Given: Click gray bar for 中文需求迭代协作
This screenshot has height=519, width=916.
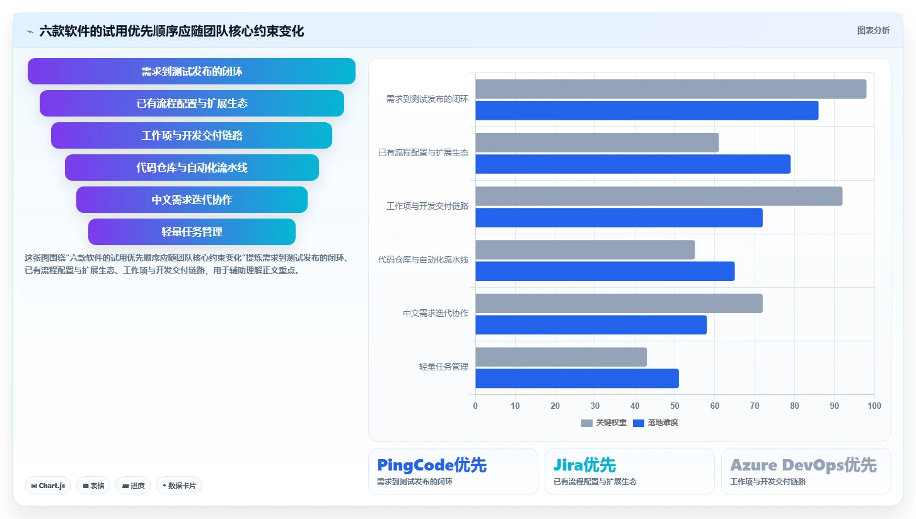Looking at the screenshot, I should coord(619,303).
